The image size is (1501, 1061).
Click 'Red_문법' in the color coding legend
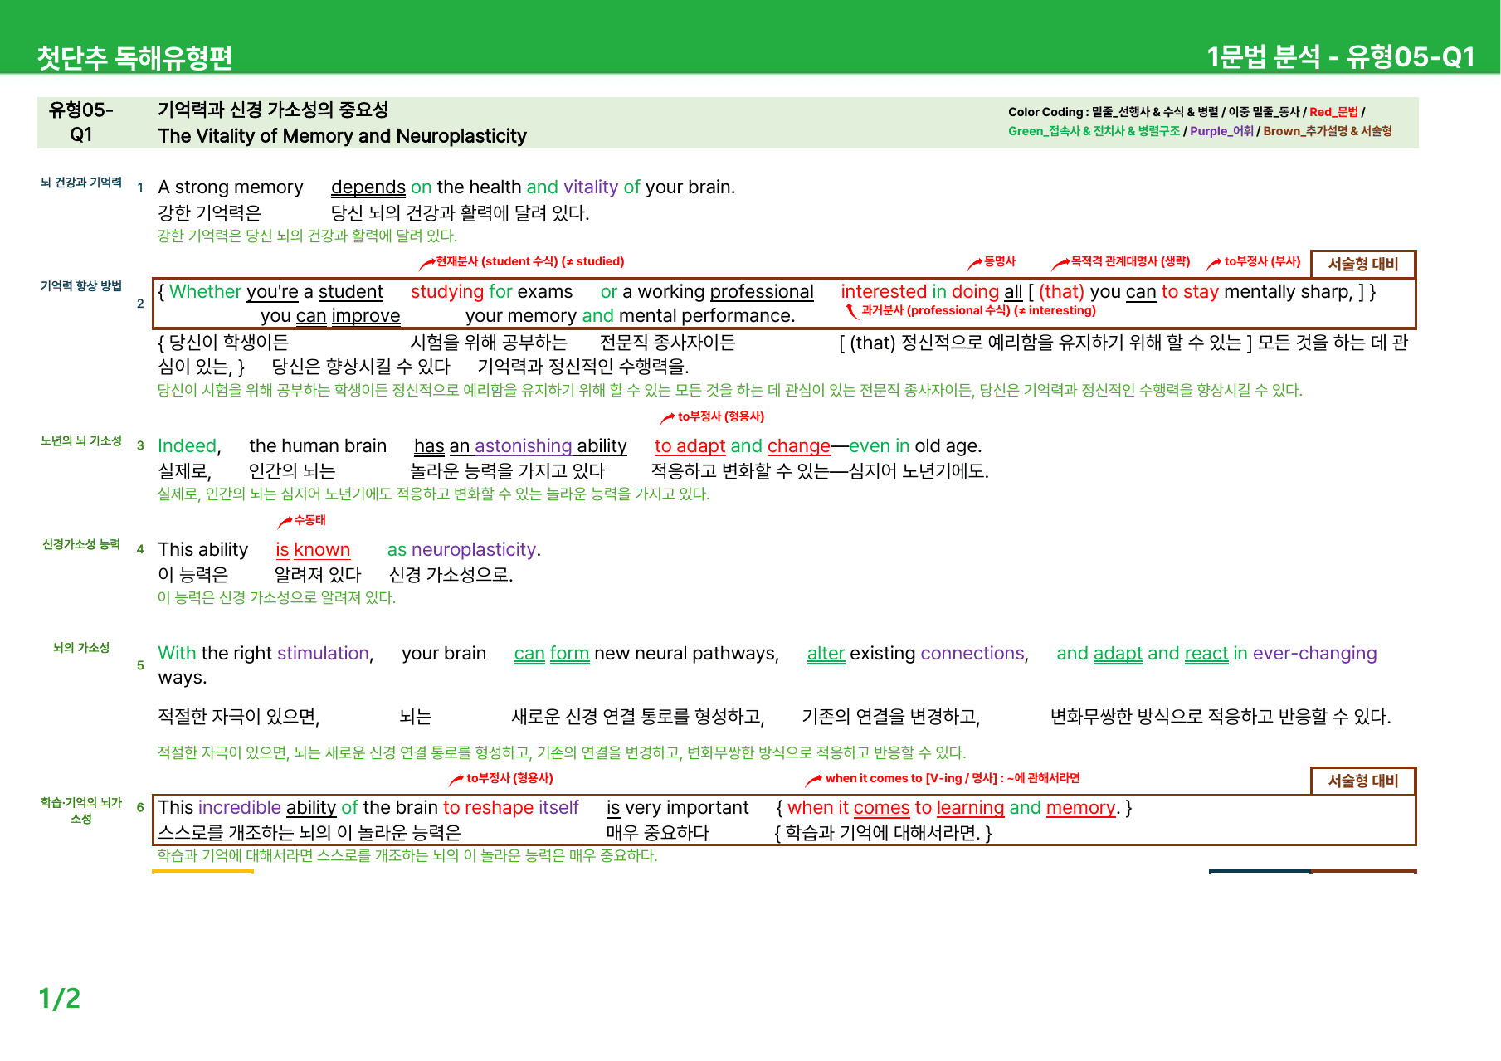(1333, 112)
